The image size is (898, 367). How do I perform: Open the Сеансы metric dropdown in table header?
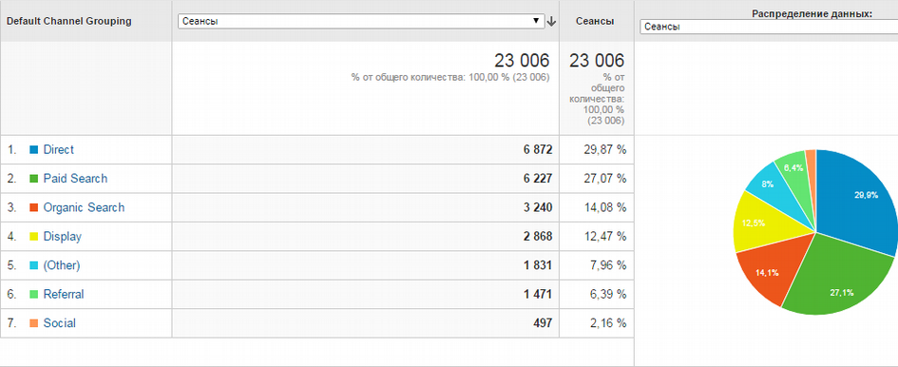pos(361,21)
